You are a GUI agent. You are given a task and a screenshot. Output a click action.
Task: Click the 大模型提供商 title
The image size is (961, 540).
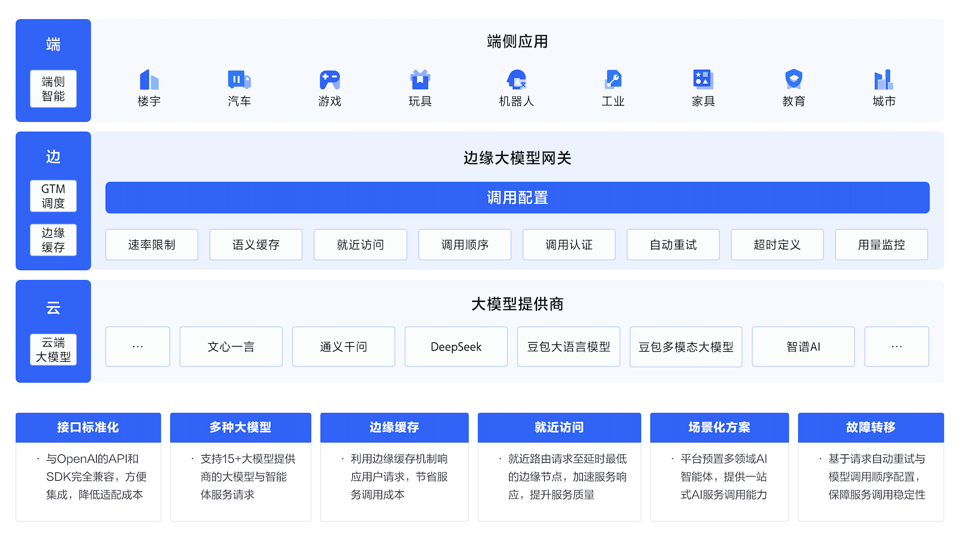click(517, 304)
